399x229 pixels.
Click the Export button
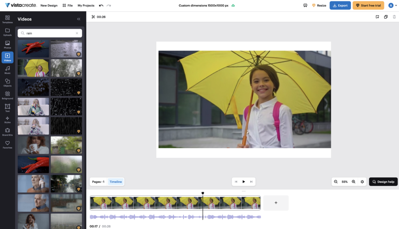340,5
